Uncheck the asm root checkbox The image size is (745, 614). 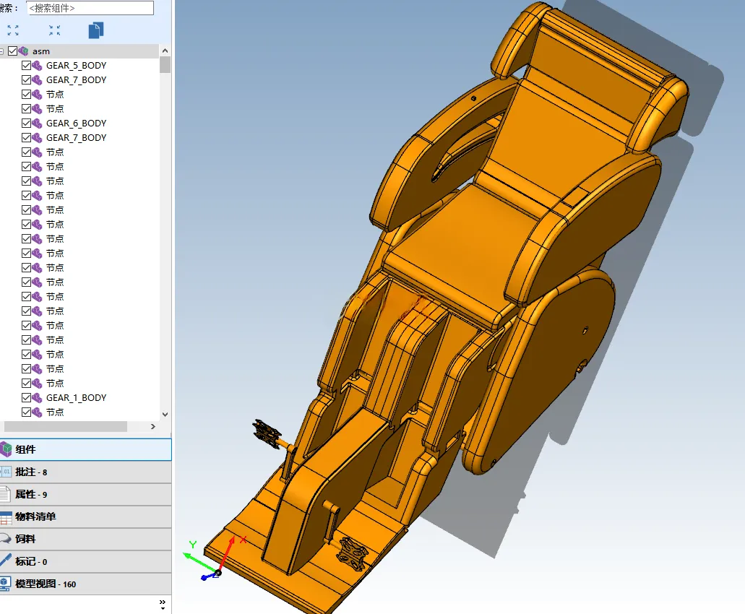tap(12, 51)
